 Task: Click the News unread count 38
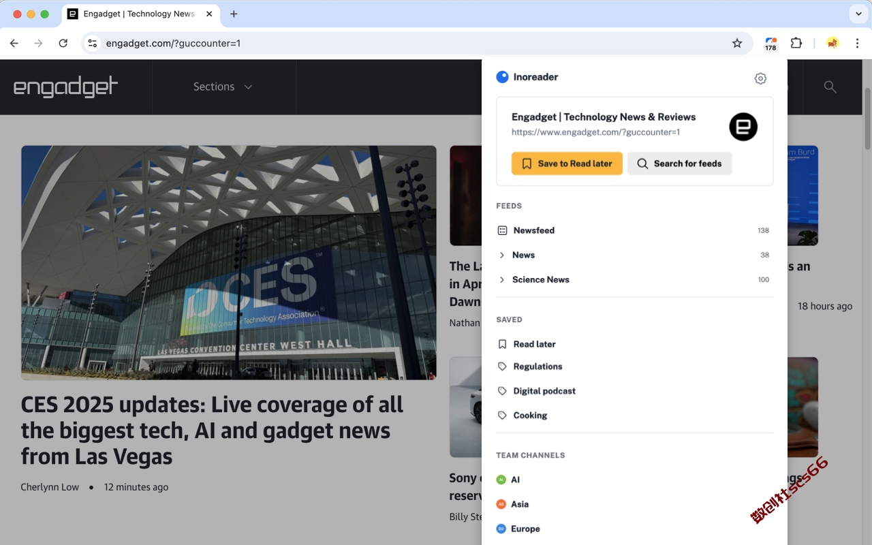(x=764, y=255)
